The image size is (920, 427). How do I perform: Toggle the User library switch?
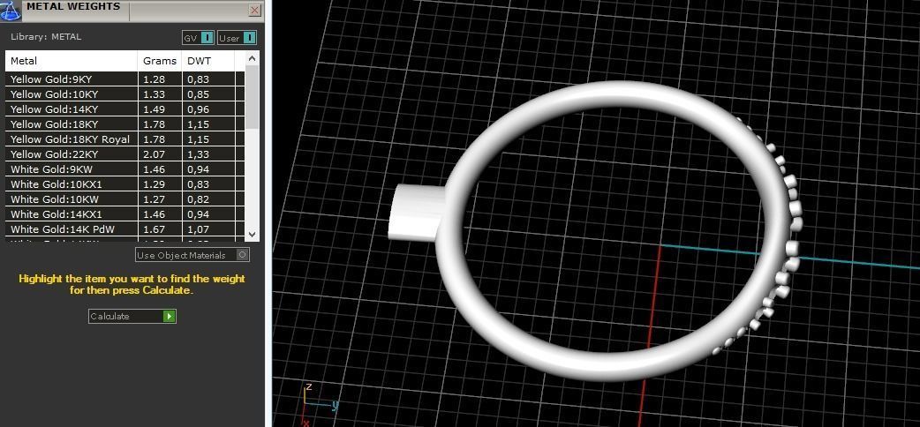(x=238, y=38)
